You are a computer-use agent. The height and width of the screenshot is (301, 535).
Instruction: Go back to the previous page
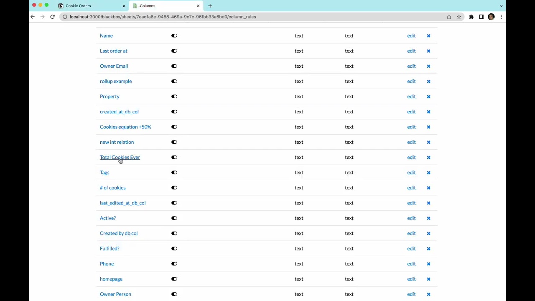click(33, 17)
